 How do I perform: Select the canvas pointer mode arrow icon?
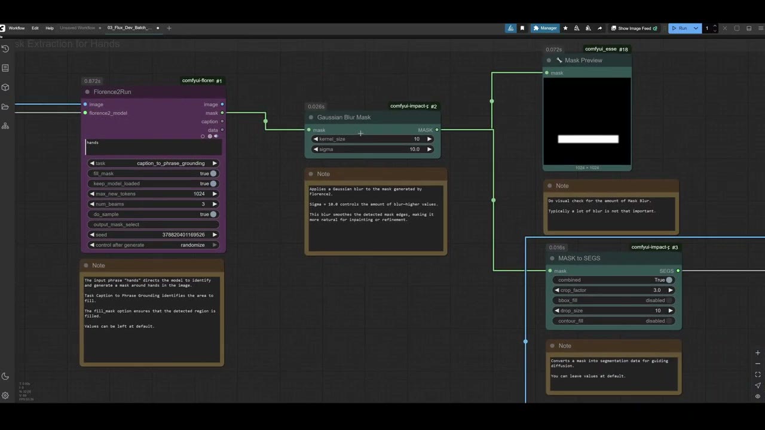[x=758, y=385]
